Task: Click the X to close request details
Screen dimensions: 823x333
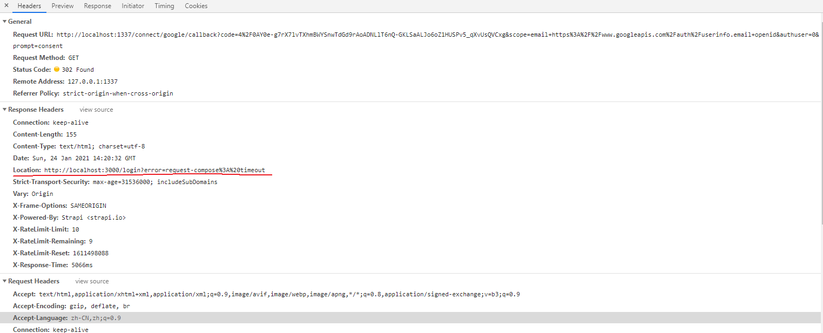Action: 5,5
